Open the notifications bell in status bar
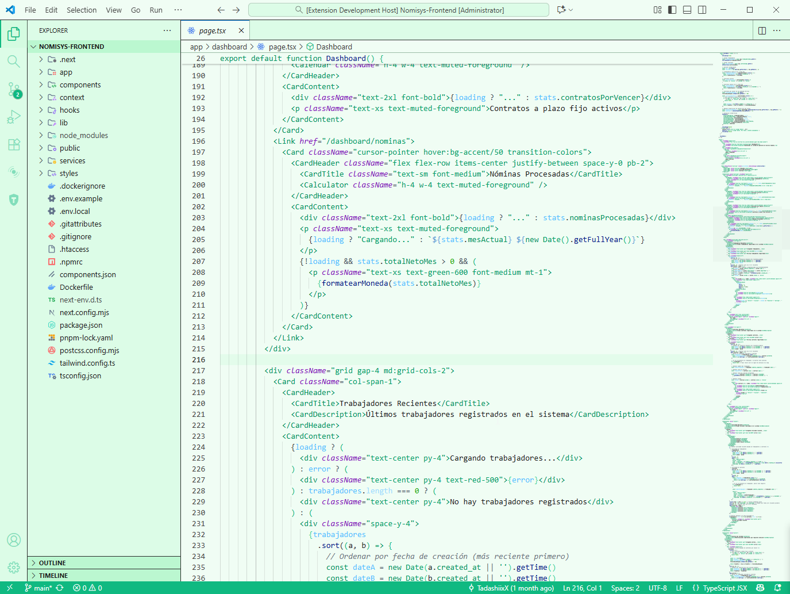The image size is (790, 594). coord(777,588)
